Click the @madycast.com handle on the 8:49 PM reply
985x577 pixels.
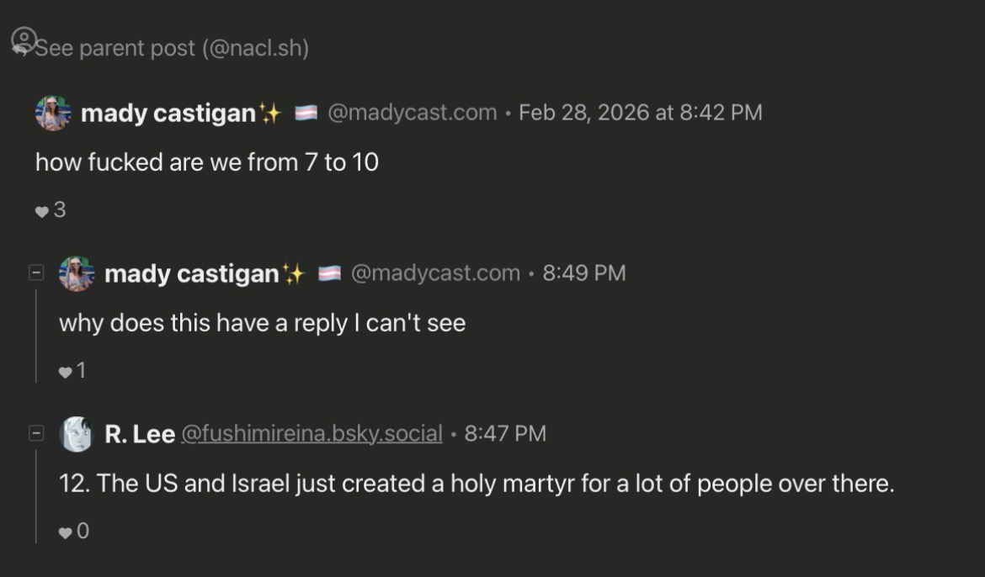click(x=435, y=273)
